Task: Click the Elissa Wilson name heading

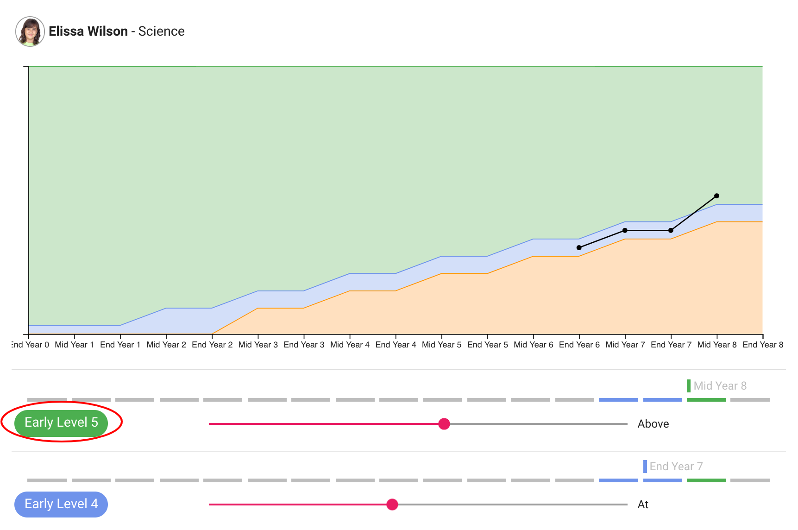Action: (x=88, y=32)
